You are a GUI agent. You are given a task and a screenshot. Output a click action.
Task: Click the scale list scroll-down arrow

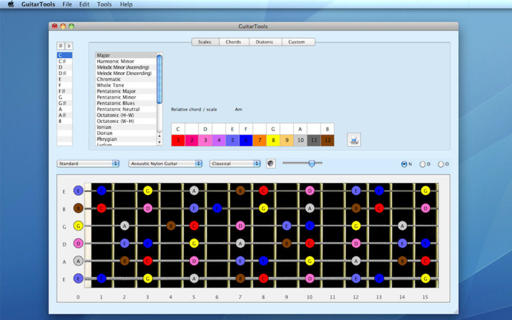point(159,141)
